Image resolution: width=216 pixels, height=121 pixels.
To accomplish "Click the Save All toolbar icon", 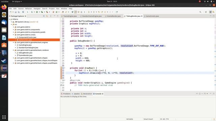I will (x=19, y=12).
